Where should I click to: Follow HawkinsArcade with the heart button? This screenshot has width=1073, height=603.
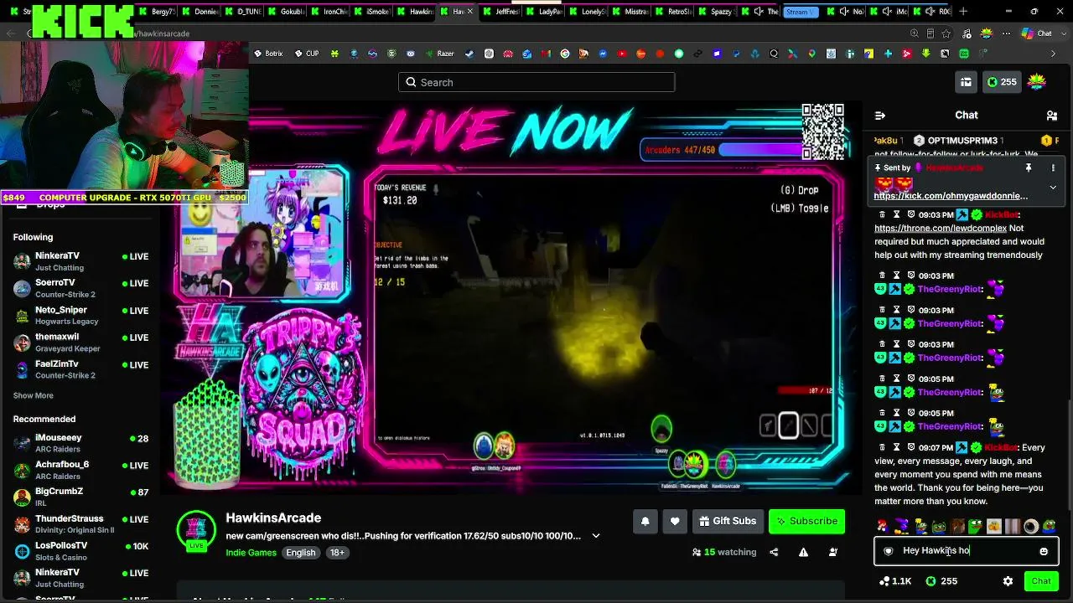pos(675,521)
